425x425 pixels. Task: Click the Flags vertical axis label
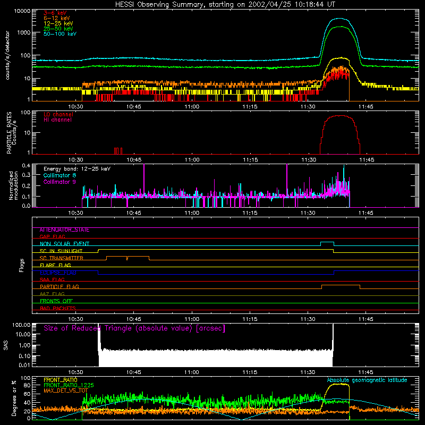coord(21,265)
